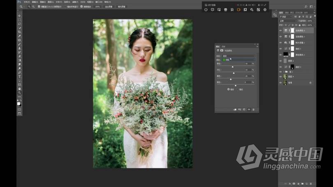Delete adjustment layer from Properties panel
This screenshot has width=333, height=187.
[x=253, y=109]
